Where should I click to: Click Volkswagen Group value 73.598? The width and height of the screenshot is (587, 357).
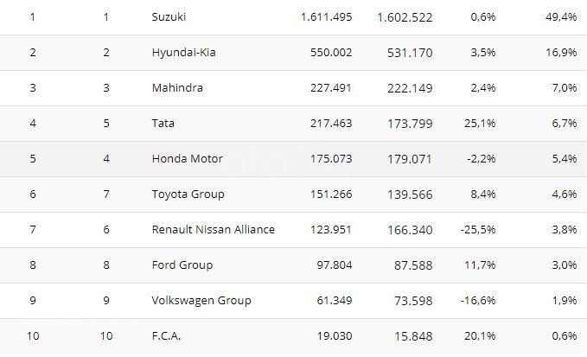(x=413, y=301)
